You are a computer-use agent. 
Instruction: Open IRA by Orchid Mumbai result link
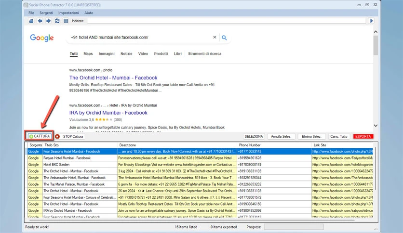[x=108, y=113]
